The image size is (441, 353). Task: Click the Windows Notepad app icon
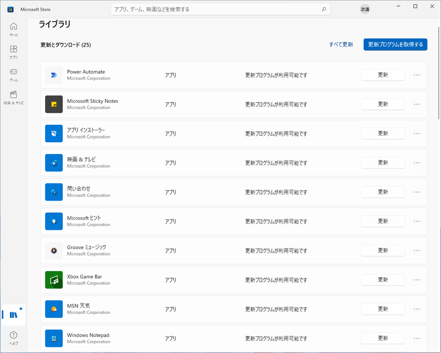click(53, 338)
